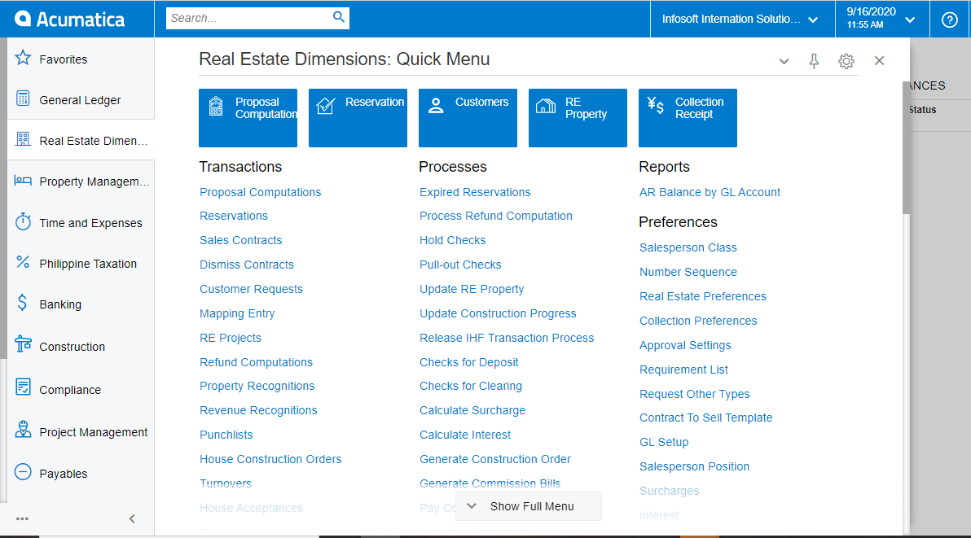The image size is (971, 538).
Task: Open House Construction Orders link
Action: point(270,459)
